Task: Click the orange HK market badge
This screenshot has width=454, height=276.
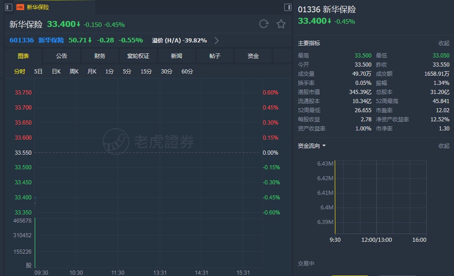Action: (20, 7)
